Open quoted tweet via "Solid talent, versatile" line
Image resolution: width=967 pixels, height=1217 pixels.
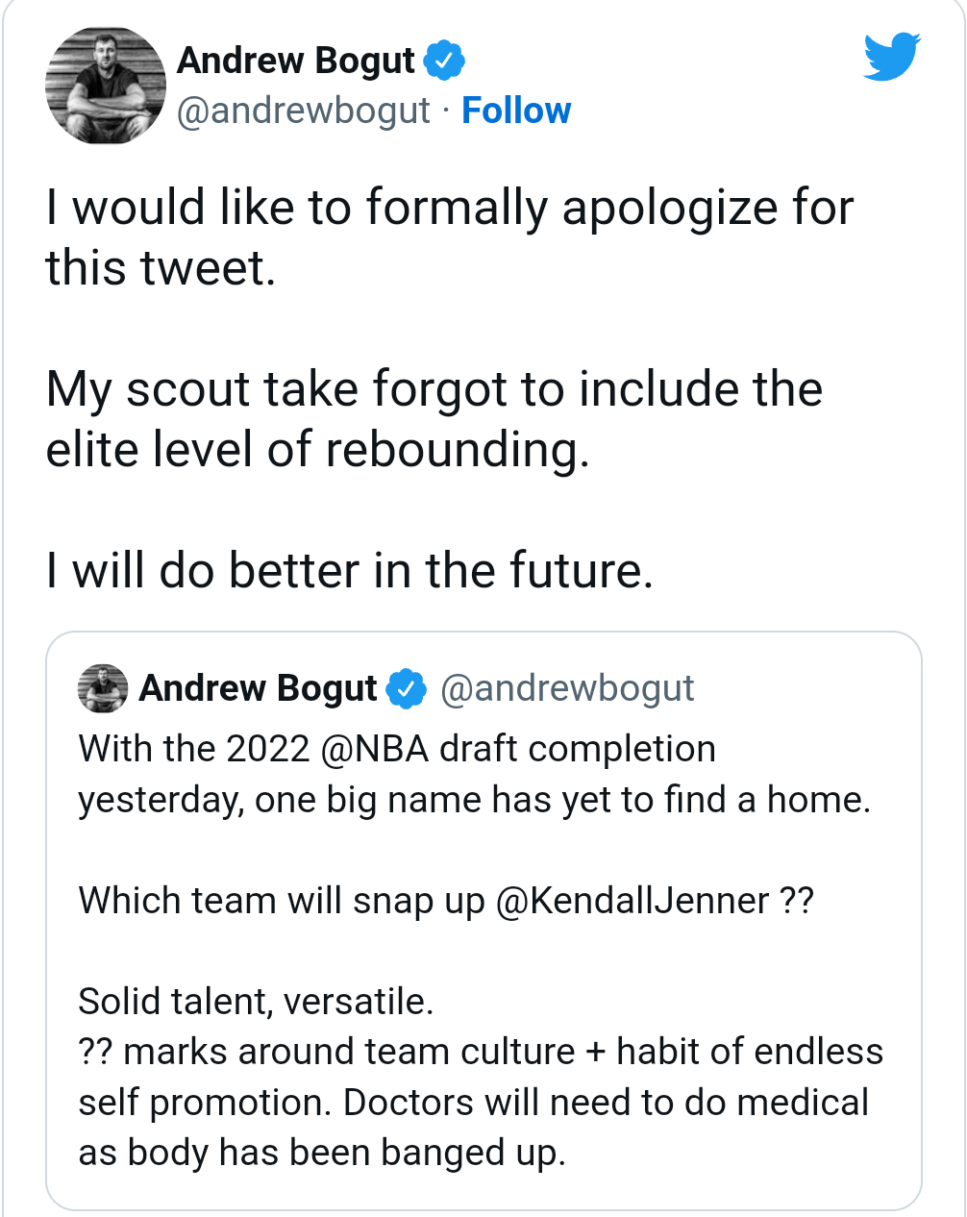(x=256, y=1002)
